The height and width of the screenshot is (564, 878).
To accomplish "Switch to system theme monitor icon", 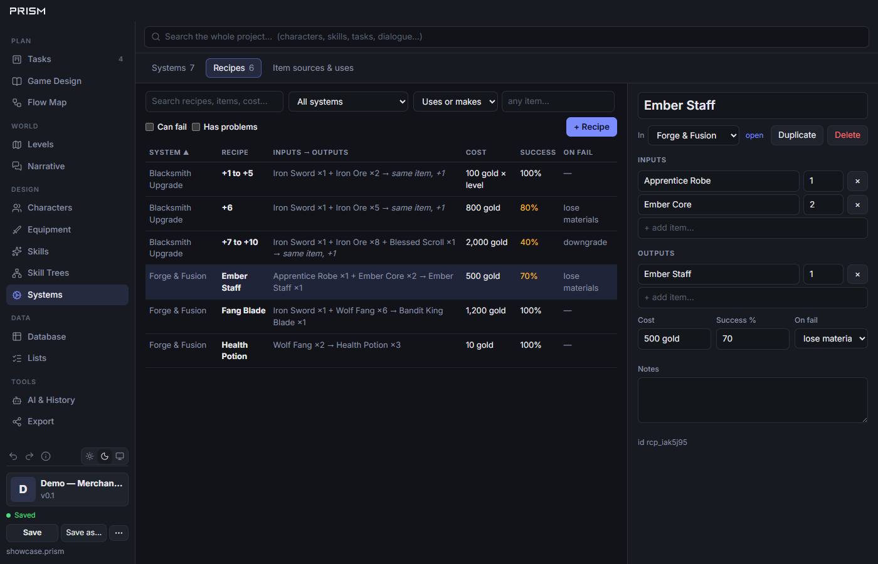I will pos(120,456).
